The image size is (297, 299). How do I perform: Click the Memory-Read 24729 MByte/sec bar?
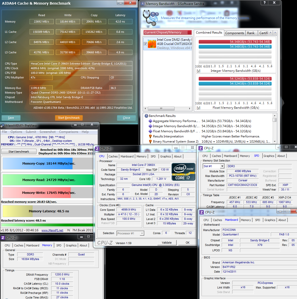click(x=48, y=180)
